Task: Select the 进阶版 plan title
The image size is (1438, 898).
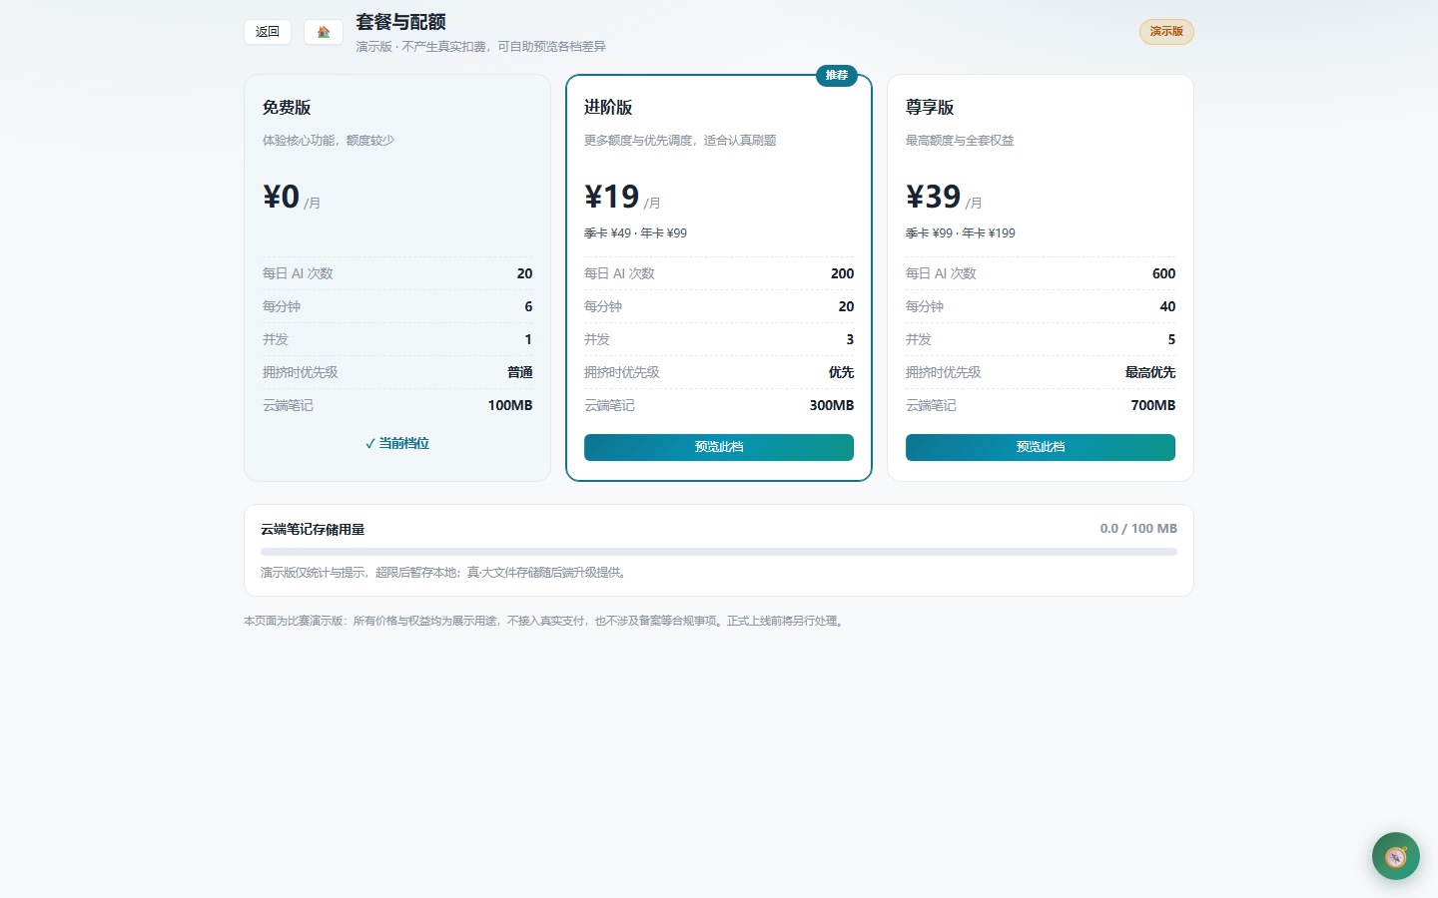Action: coord(608,108)
